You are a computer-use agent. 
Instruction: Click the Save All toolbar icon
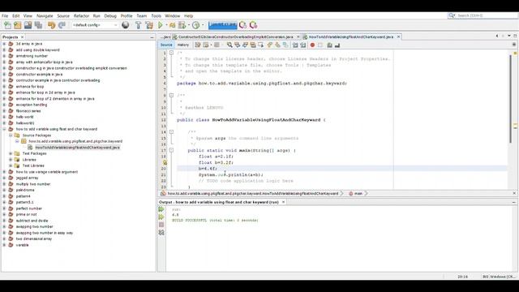point(38,25)
